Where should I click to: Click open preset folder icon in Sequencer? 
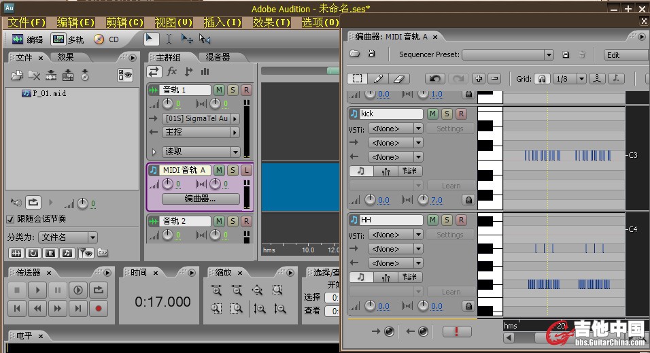click(x=354, y=54)
